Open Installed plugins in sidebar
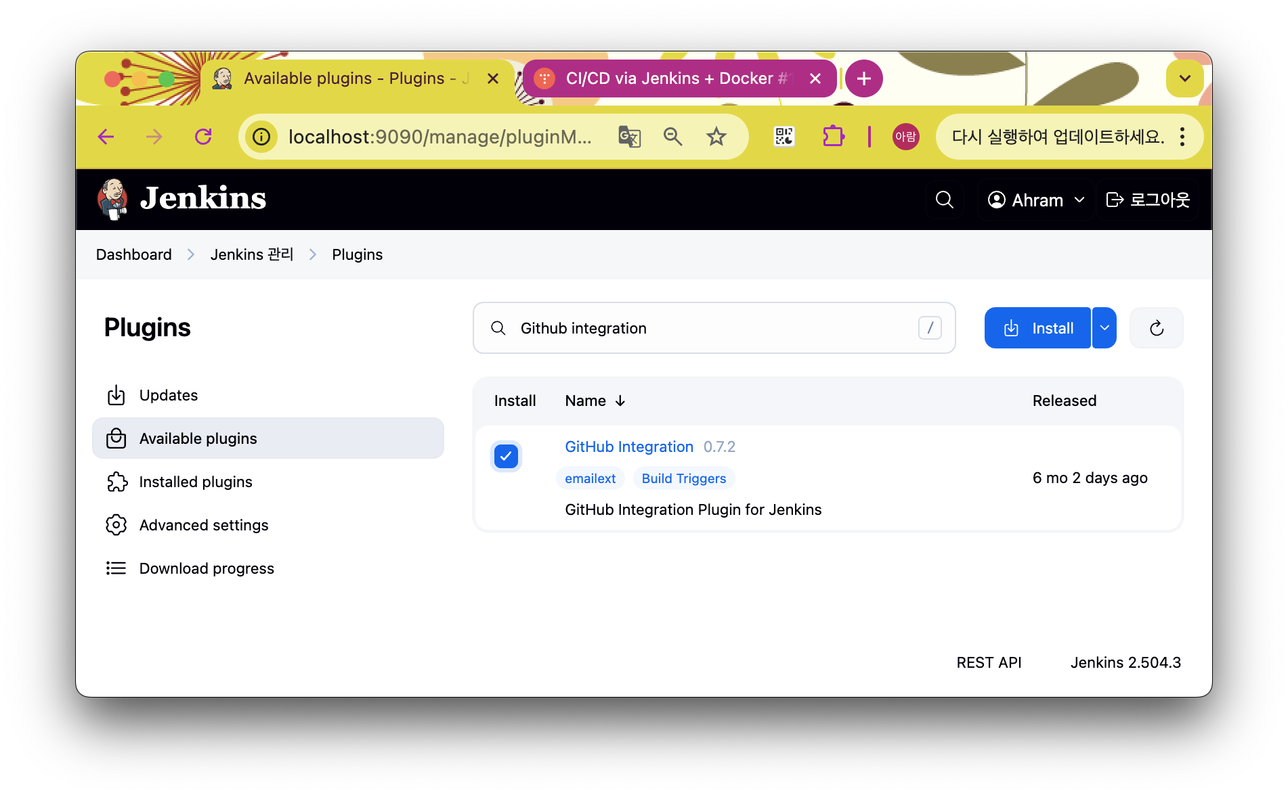1288x797 pixels. click(268, 482)
